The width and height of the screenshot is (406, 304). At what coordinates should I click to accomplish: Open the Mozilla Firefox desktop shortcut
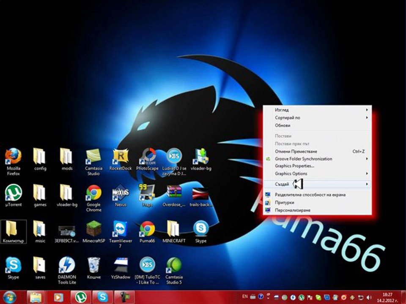coord(13,162)
